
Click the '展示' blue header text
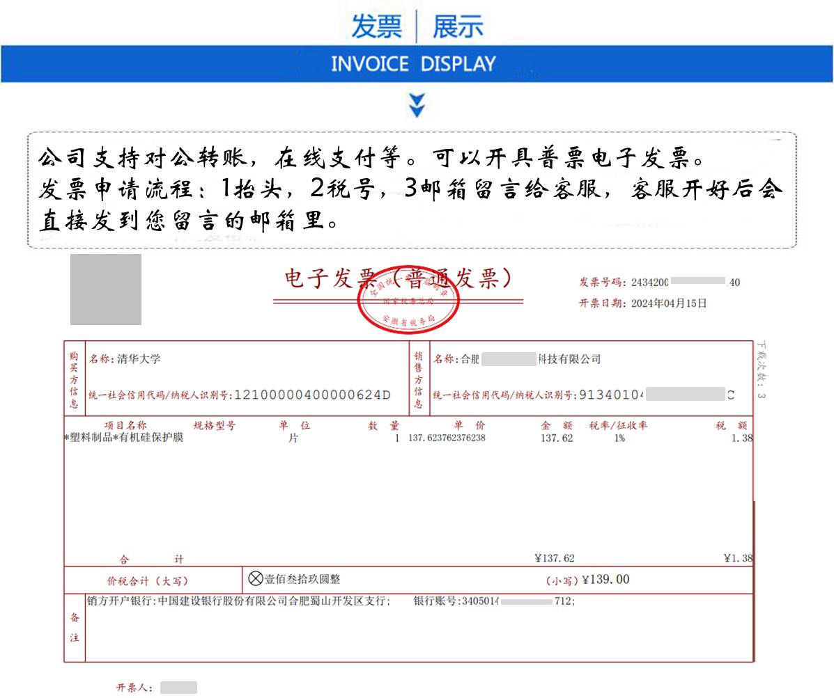coord(458,26)
